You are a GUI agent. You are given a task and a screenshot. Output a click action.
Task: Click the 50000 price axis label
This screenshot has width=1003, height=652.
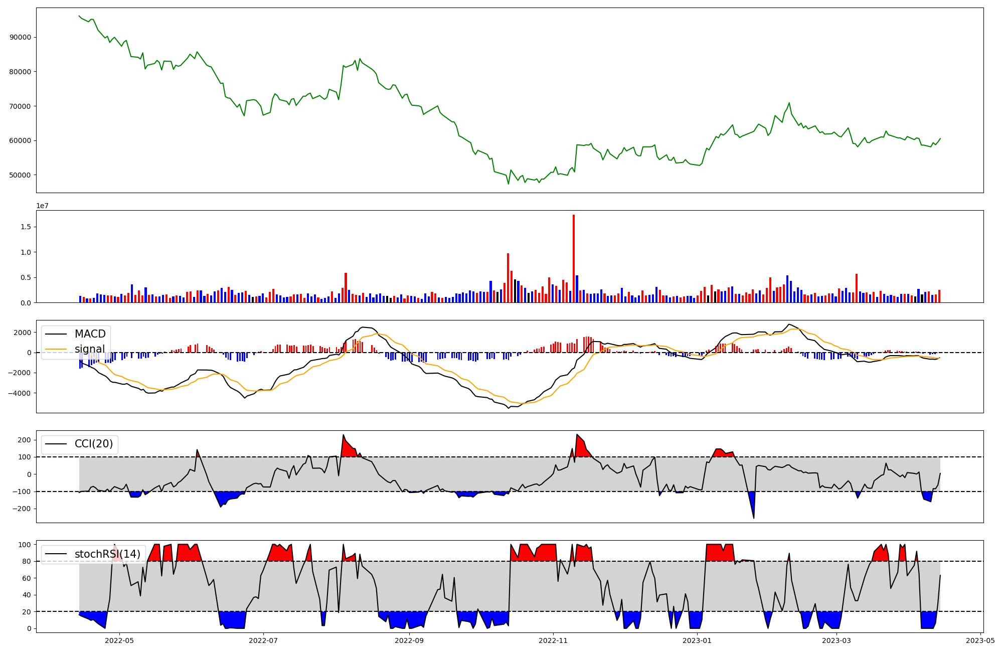click(20, 175)
